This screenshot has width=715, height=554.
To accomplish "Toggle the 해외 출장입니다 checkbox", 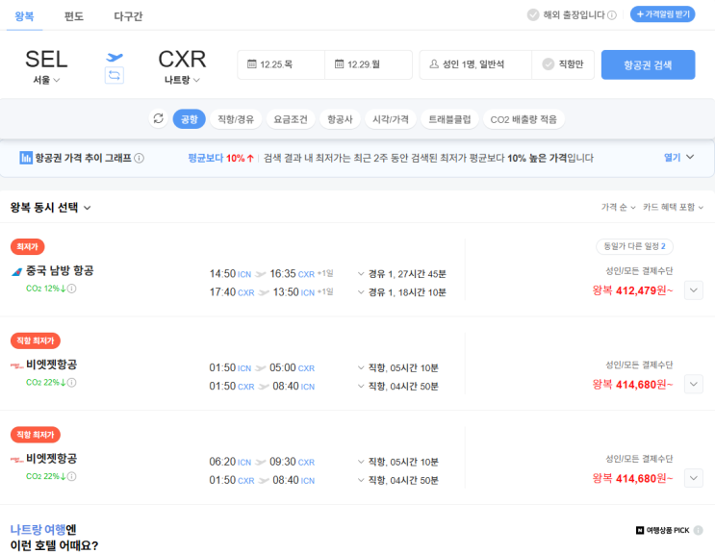I will point(532,15).
